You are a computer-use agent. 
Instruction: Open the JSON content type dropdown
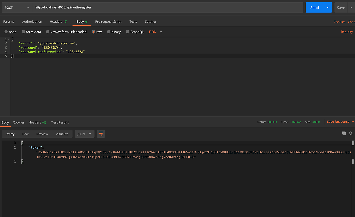[155, 32]
